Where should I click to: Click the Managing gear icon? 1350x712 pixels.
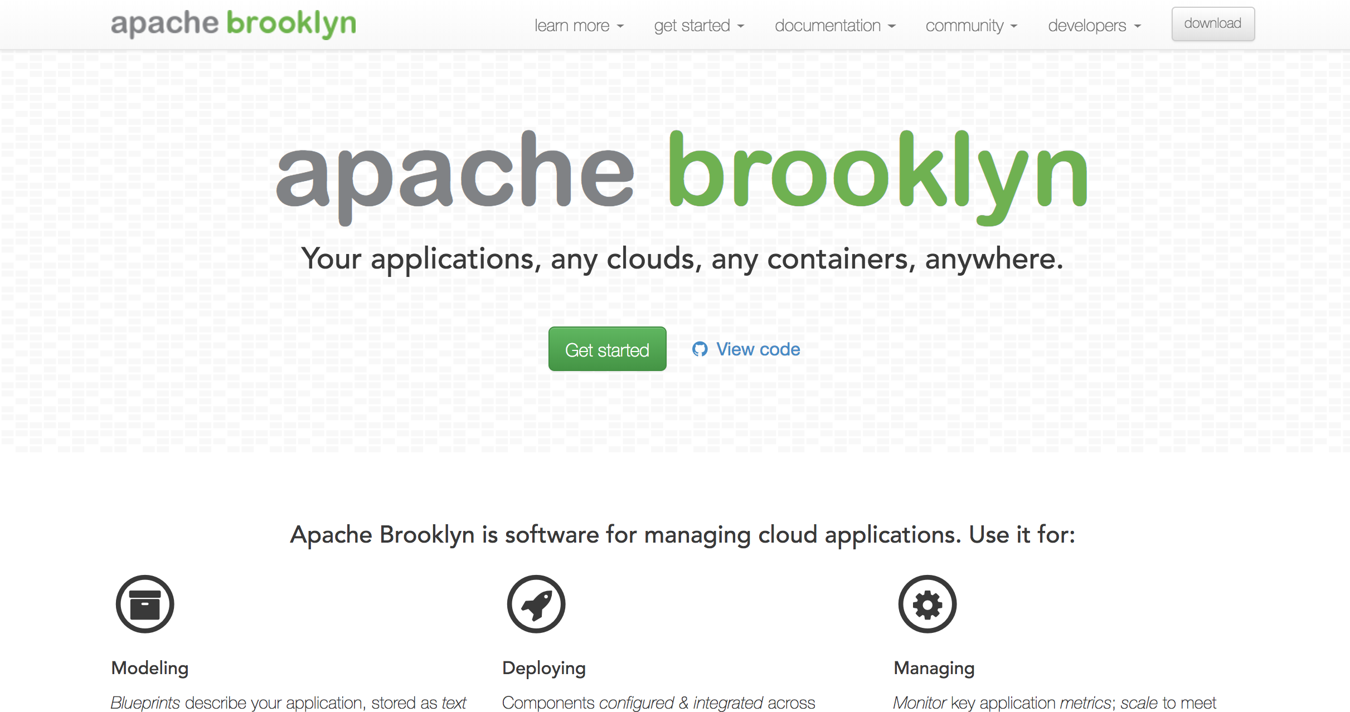[927, 604]
